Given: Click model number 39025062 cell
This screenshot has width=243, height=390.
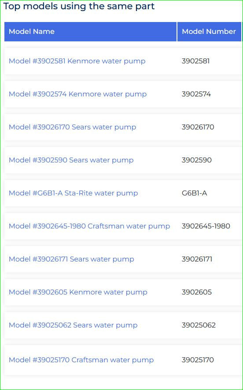Looking at the screenshot, I should (199, 325).
